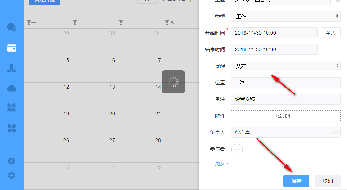Select the calendar cell for day 13
The width and height of the screenshot is (347, 190).
click(x=93, y=96)
